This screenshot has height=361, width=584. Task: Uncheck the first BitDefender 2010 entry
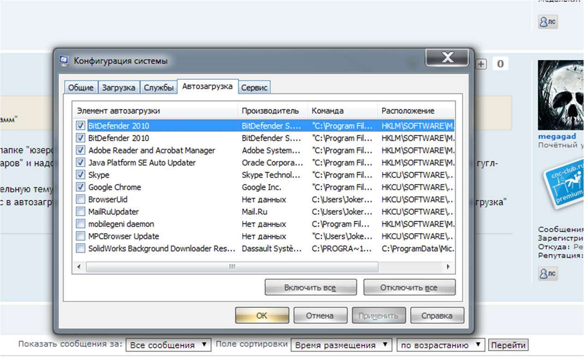(81, 126)
